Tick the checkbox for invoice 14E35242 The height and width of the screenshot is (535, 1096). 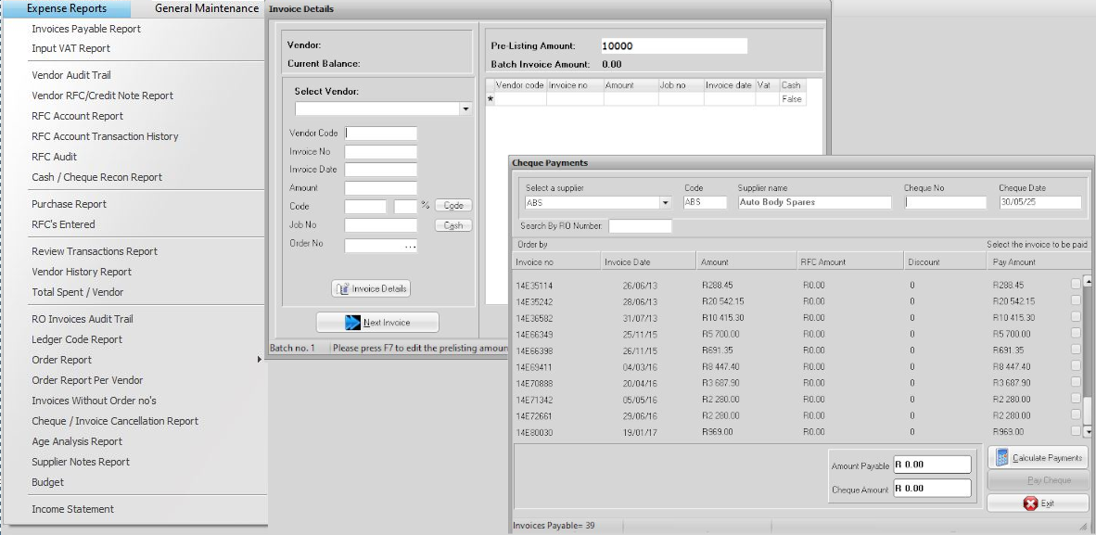pyautogui.click(x=1076, y=300)
